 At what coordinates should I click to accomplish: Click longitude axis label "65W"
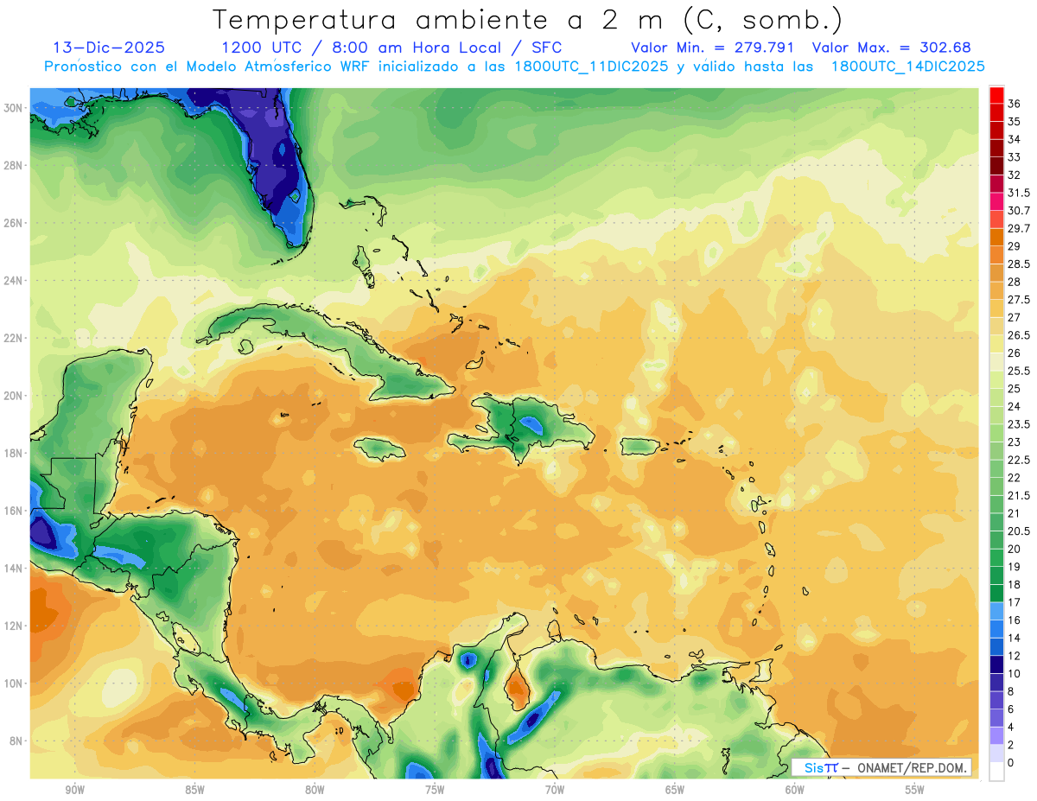click(675, 791)
